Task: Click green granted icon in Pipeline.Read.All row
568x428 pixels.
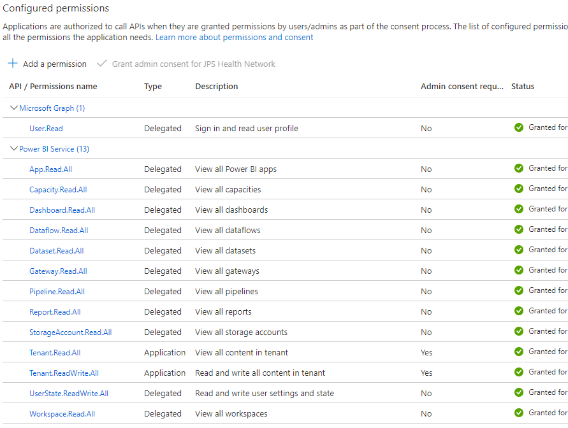Action: [519, 290]
